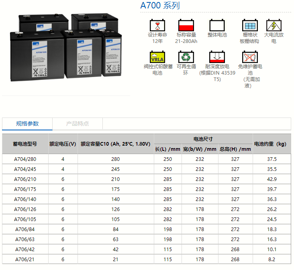This screenshot has width=294, height=270.
Task: Click the 可再生循环 label
Action: tap(186, 70)
